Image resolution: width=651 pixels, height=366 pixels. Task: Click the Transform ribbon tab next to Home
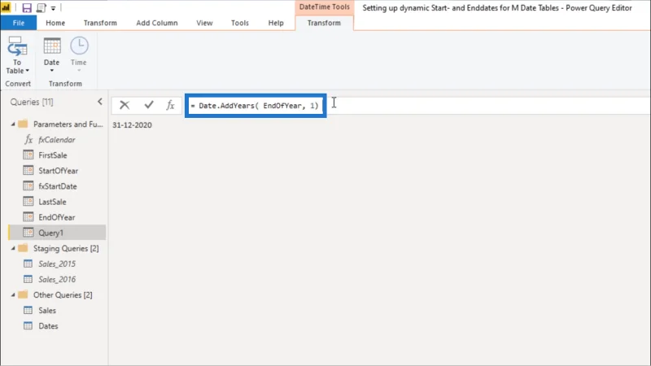[100, 23]
